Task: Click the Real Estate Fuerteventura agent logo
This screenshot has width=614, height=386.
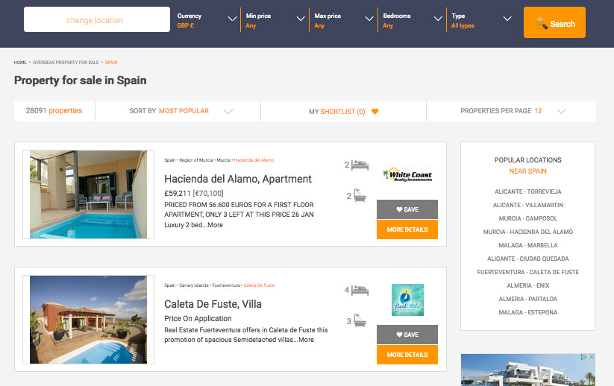Action: tap(407, 300)
